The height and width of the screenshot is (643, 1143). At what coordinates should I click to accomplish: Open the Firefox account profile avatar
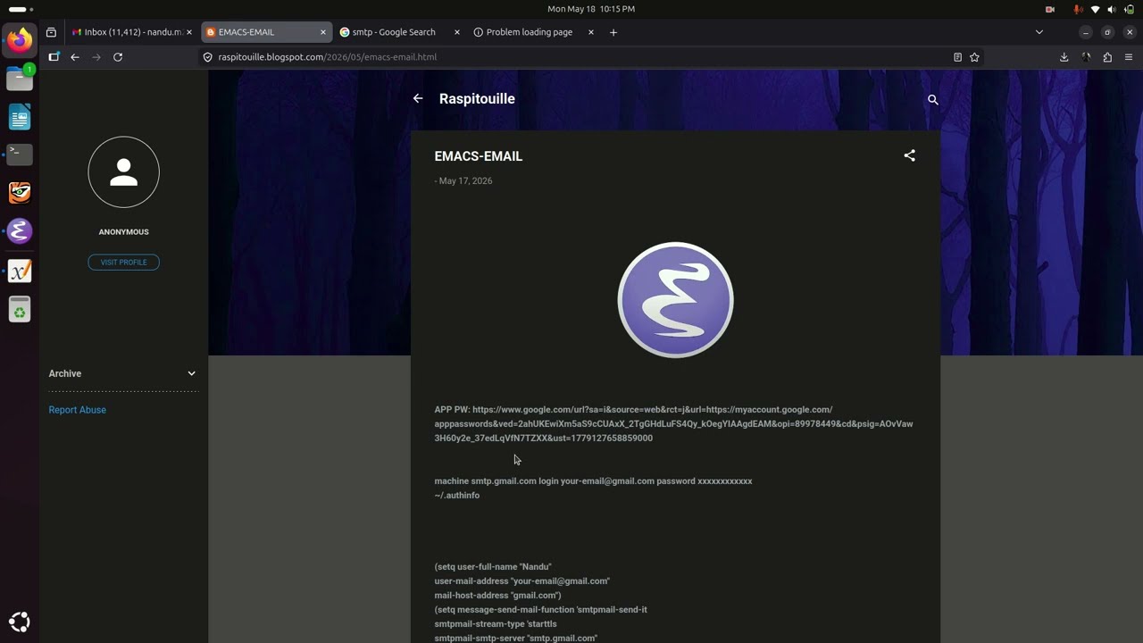pos(1086,57)
